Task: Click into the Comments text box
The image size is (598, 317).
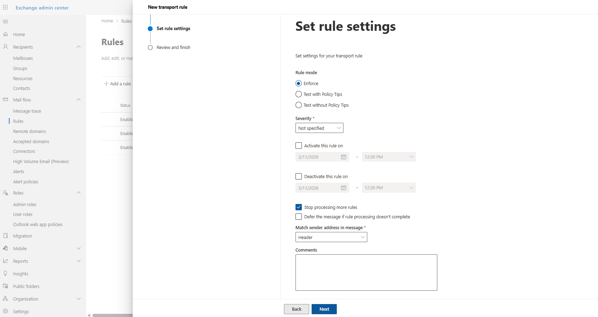Action: (x=366, y=272)
